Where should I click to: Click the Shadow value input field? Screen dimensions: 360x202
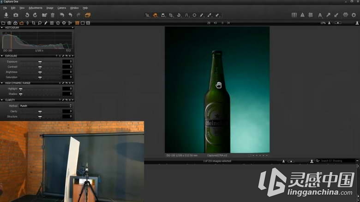coord(67,94)
